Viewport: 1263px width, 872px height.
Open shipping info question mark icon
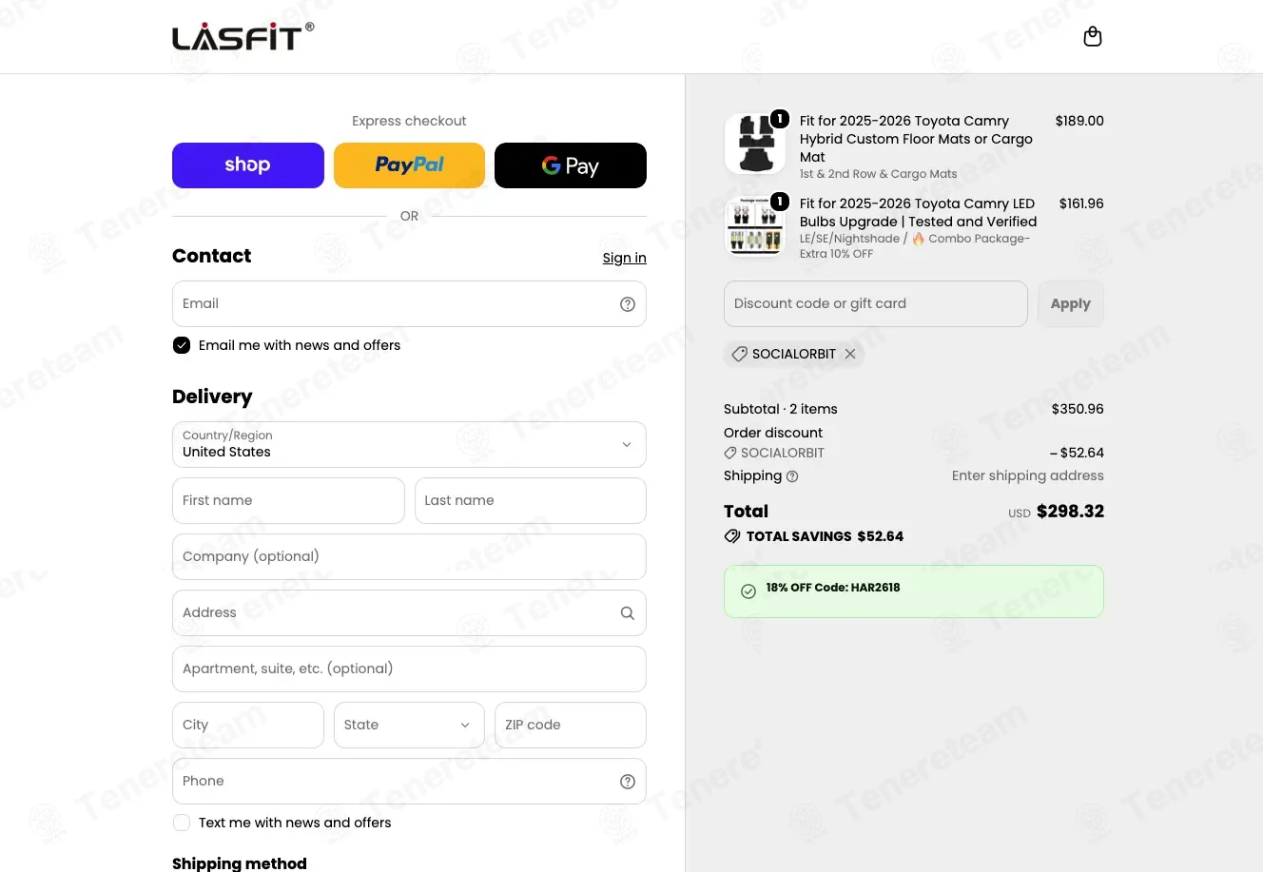(x=792, y=476)
